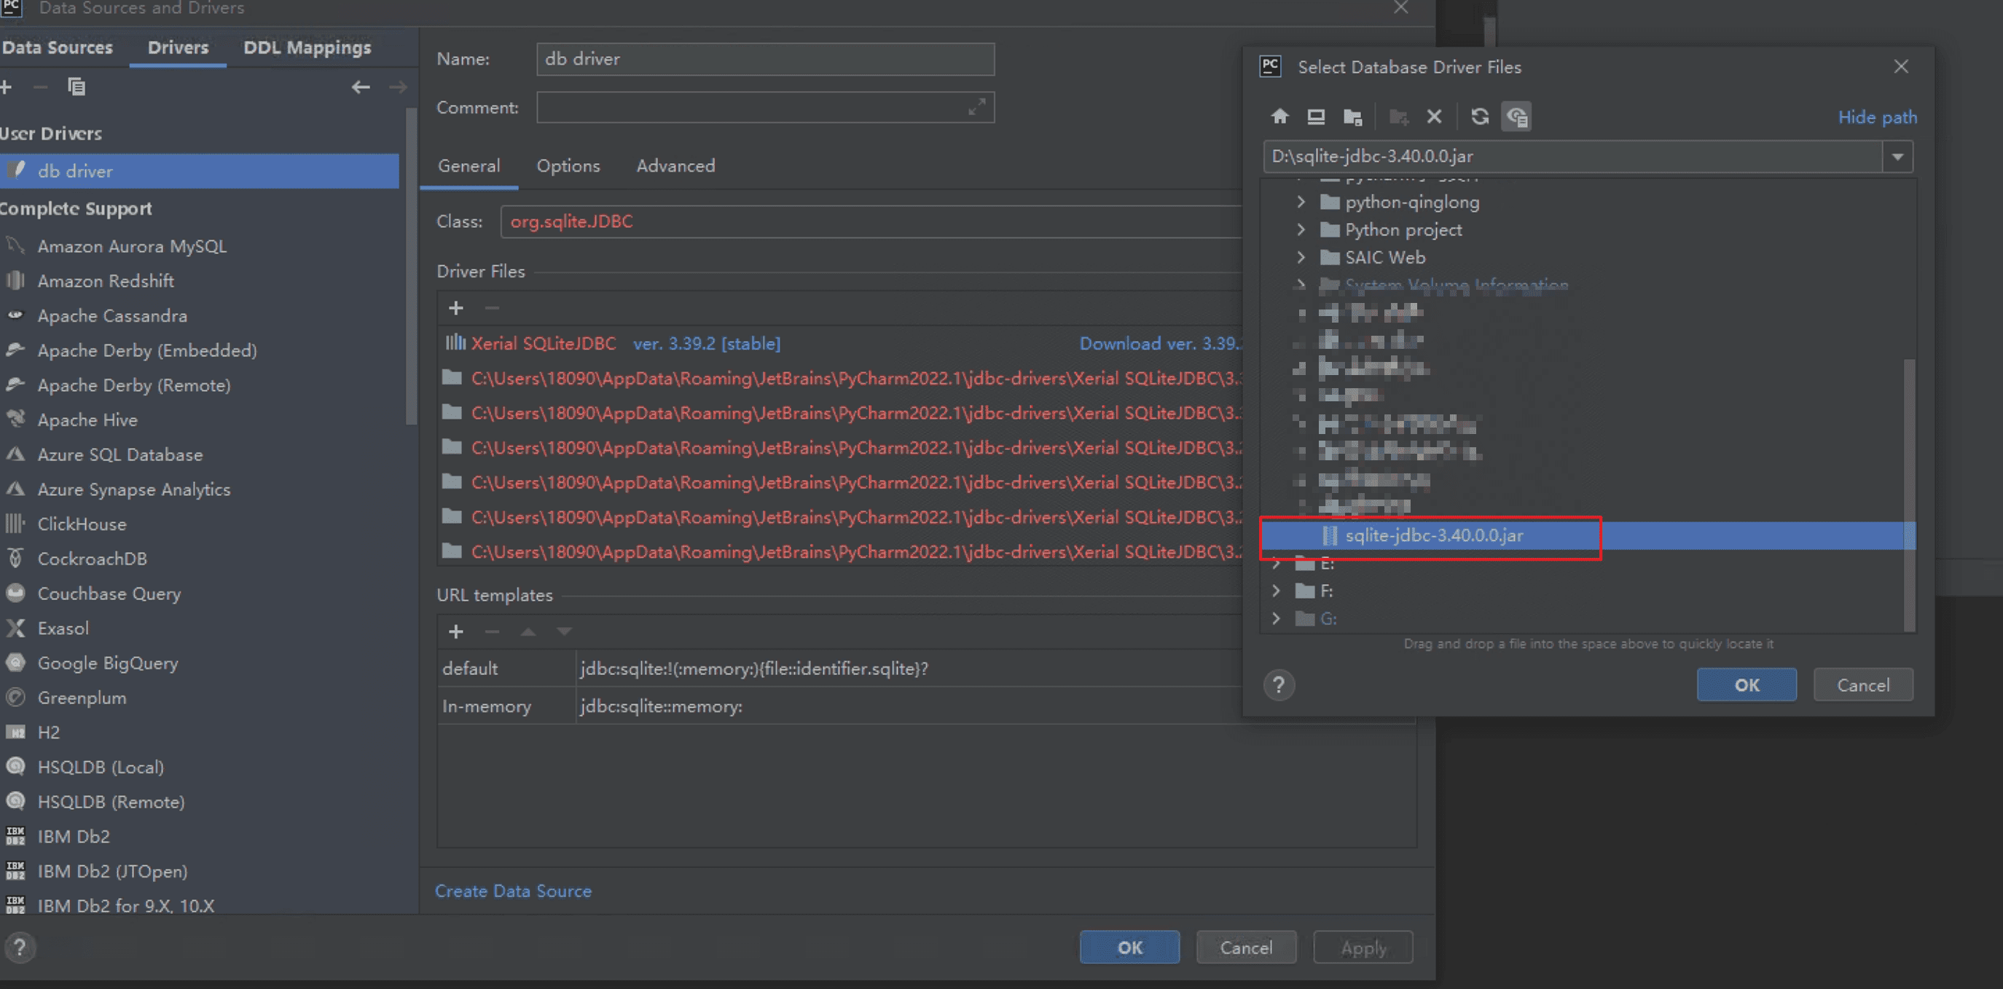Select the Python project folder row

point(1403,230)
